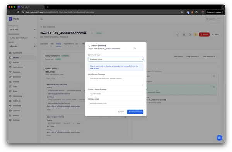Go back in browser history
232x152 pixels.
[9, 12]
